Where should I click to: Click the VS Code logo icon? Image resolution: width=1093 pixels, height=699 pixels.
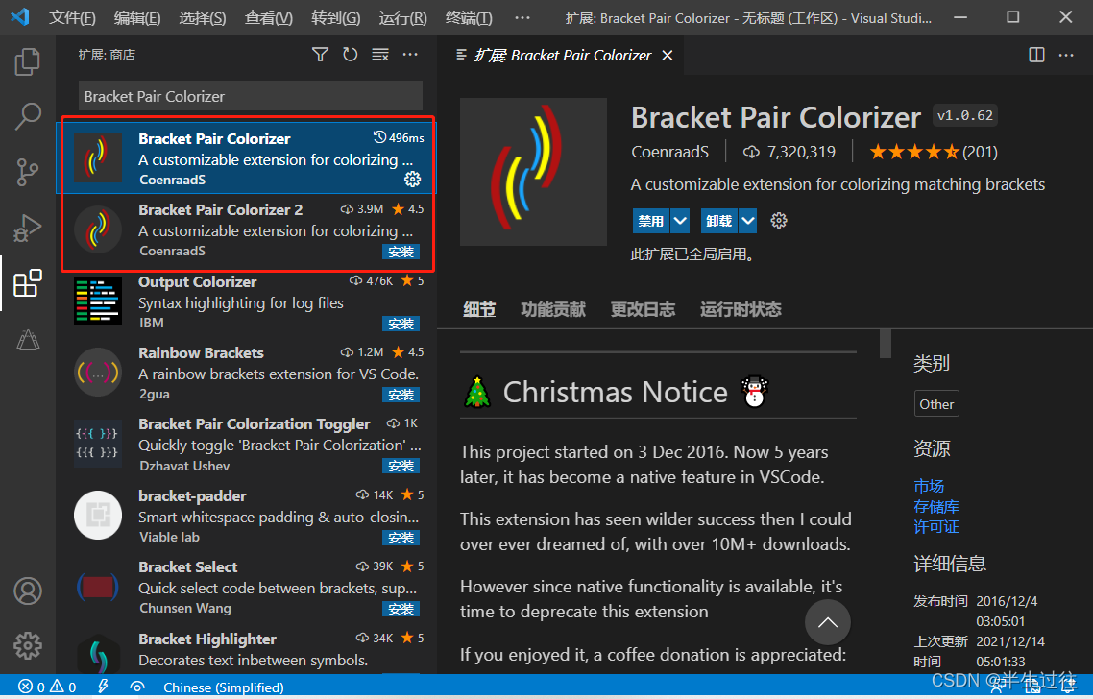[x=20, y=16]
